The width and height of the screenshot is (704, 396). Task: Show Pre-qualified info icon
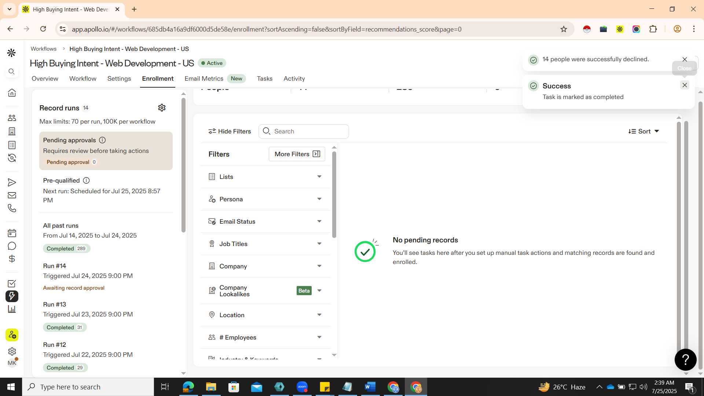[86, 180]
